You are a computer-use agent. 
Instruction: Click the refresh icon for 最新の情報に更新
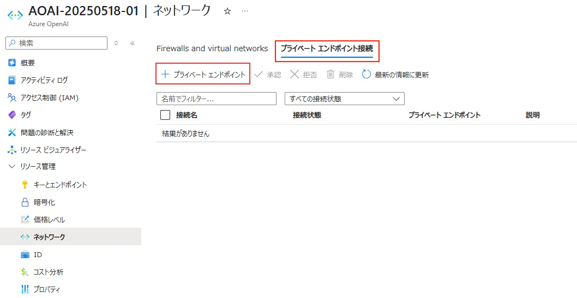(x=366, y=75)
